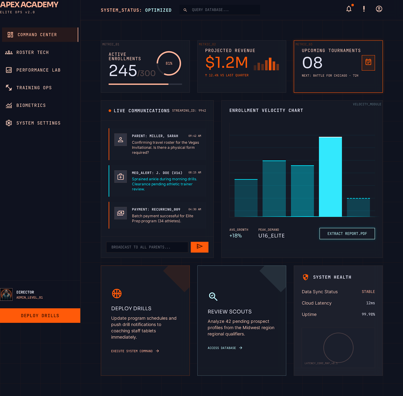The image size is (403, 396).
Task: Click the 245/300 enrollment count
Action: click(x=132, y=71)
